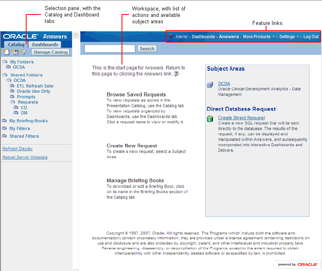Screen dimensions: 322x271
Task: Click the new filter funnel icon
Action: 23,52
